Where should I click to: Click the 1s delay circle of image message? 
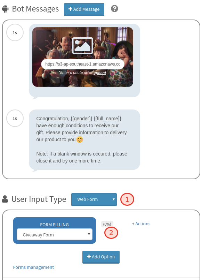tap(15, 32)
